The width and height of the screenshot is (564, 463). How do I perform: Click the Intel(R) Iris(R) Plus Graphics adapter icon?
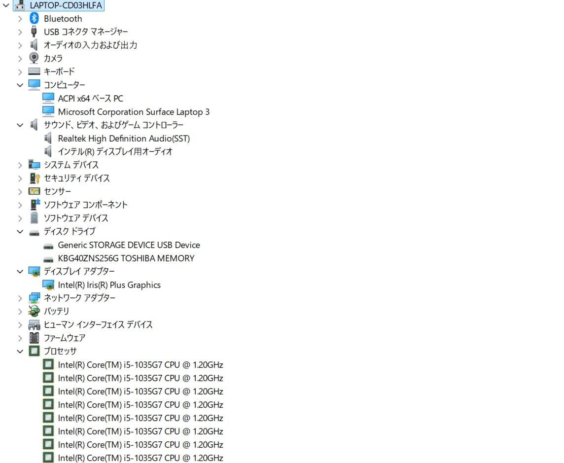coord(48,285)
